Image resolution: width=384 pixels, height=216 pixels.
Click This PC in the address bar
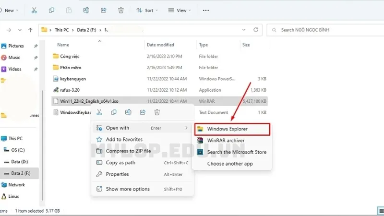62,30
